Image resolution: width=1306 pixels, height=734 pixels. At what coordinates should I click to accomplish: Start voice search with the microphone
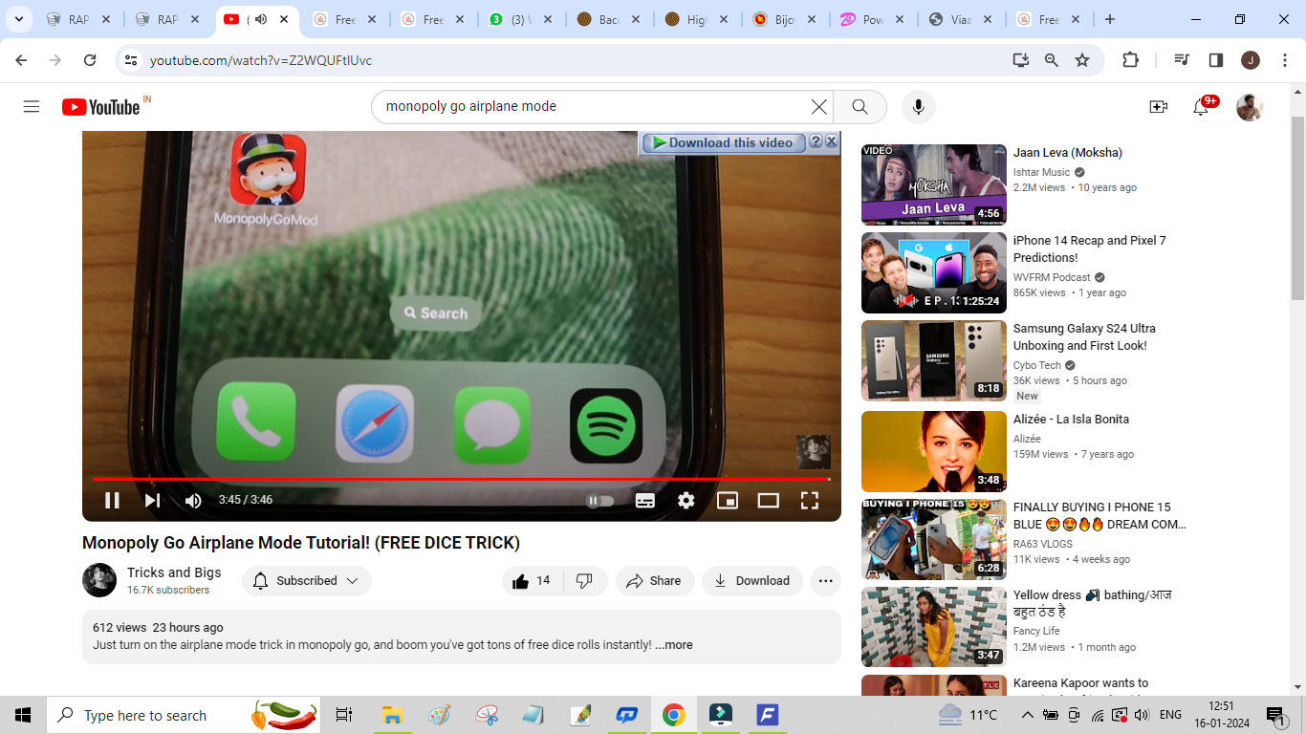(x=919, y=107)
